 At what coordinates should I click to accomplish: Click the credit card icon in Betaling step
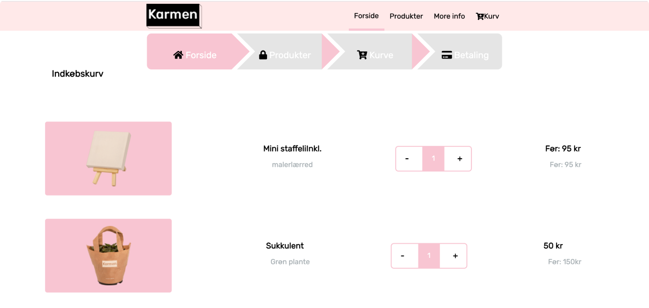point(446,55)
